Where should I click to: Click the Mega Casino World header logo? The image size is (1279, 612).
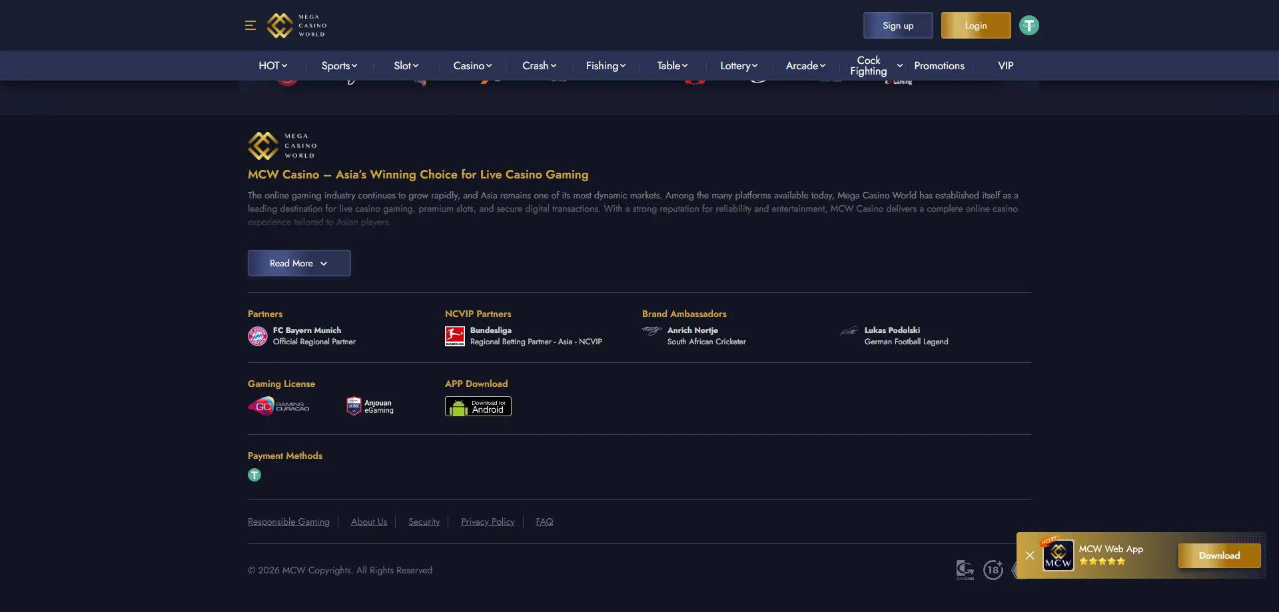pyautogui.click(x=297, y=25)
